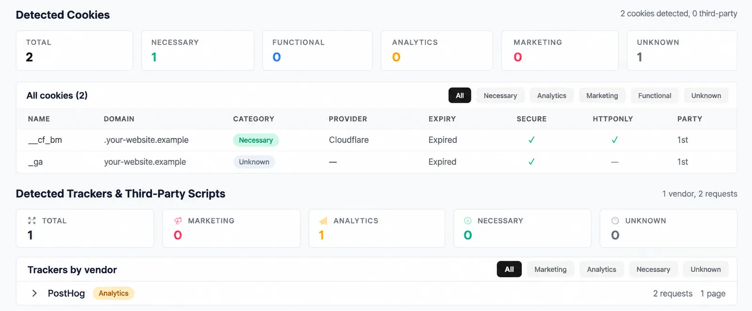Image resolution: width=752 pixels, height=311 pixels.
Task: Sort by the SECURE column header
Action: click(x=532, y=119)
